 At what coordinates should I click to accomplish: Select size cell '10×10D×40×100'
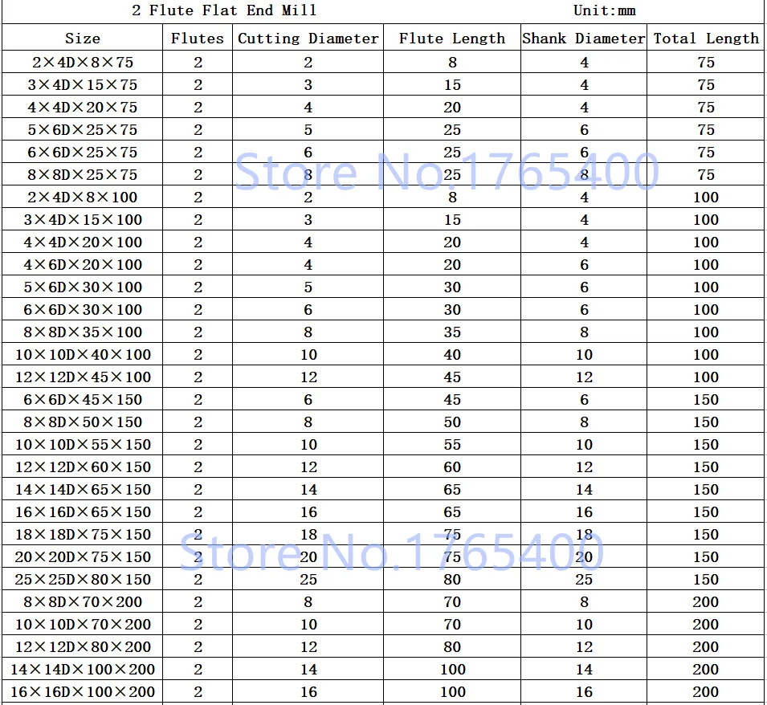pyautogui.click(x=82, y=354)
